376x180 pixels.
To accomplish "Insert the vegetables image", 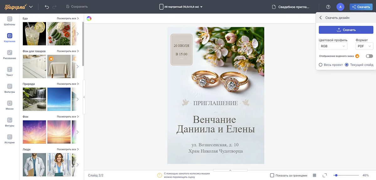I will [59, 34].
